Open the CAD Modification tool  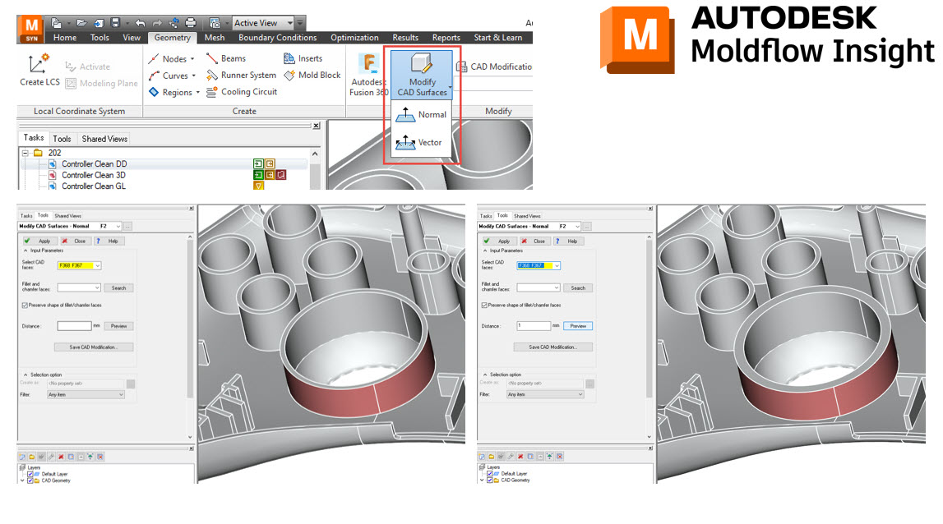point(494,67)
